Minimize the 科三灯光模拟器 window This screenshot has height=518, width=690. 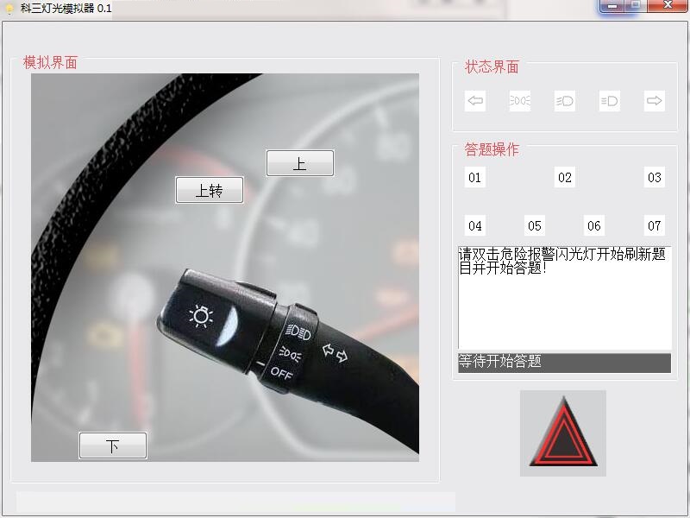click(612, 6)
